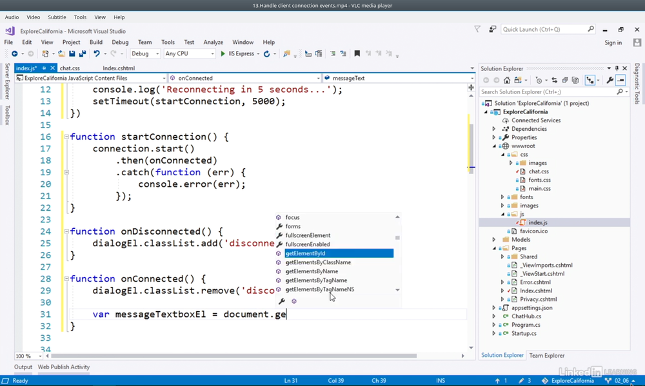Switch to the chat.css editor tab

pos(70,68)
